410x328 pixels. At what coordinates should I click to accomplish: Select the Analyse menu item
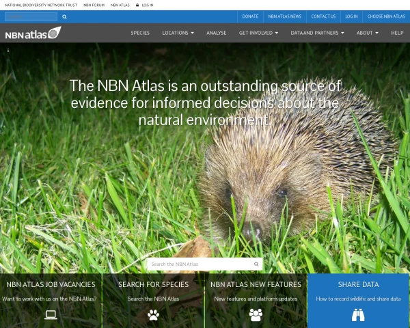(x=217, y=33)
